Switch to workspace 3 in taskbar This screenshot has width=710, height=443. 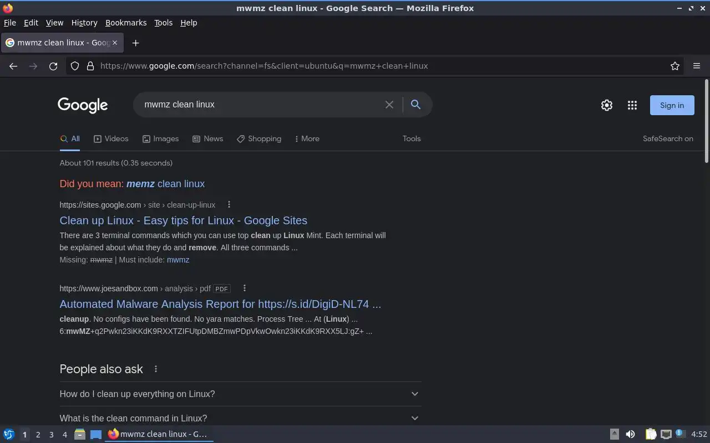(51, 435)
